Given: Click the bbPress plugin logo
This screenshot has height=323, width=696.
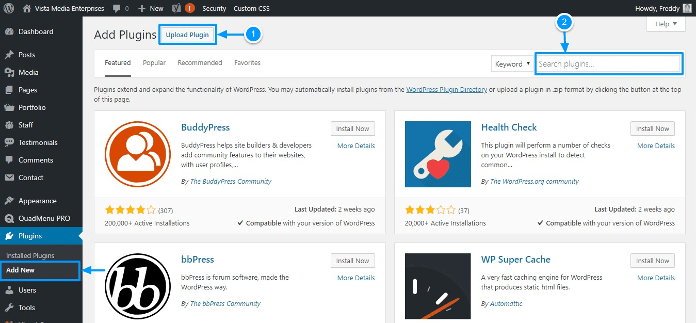Looking at the screenshot, I should [138, 286].
